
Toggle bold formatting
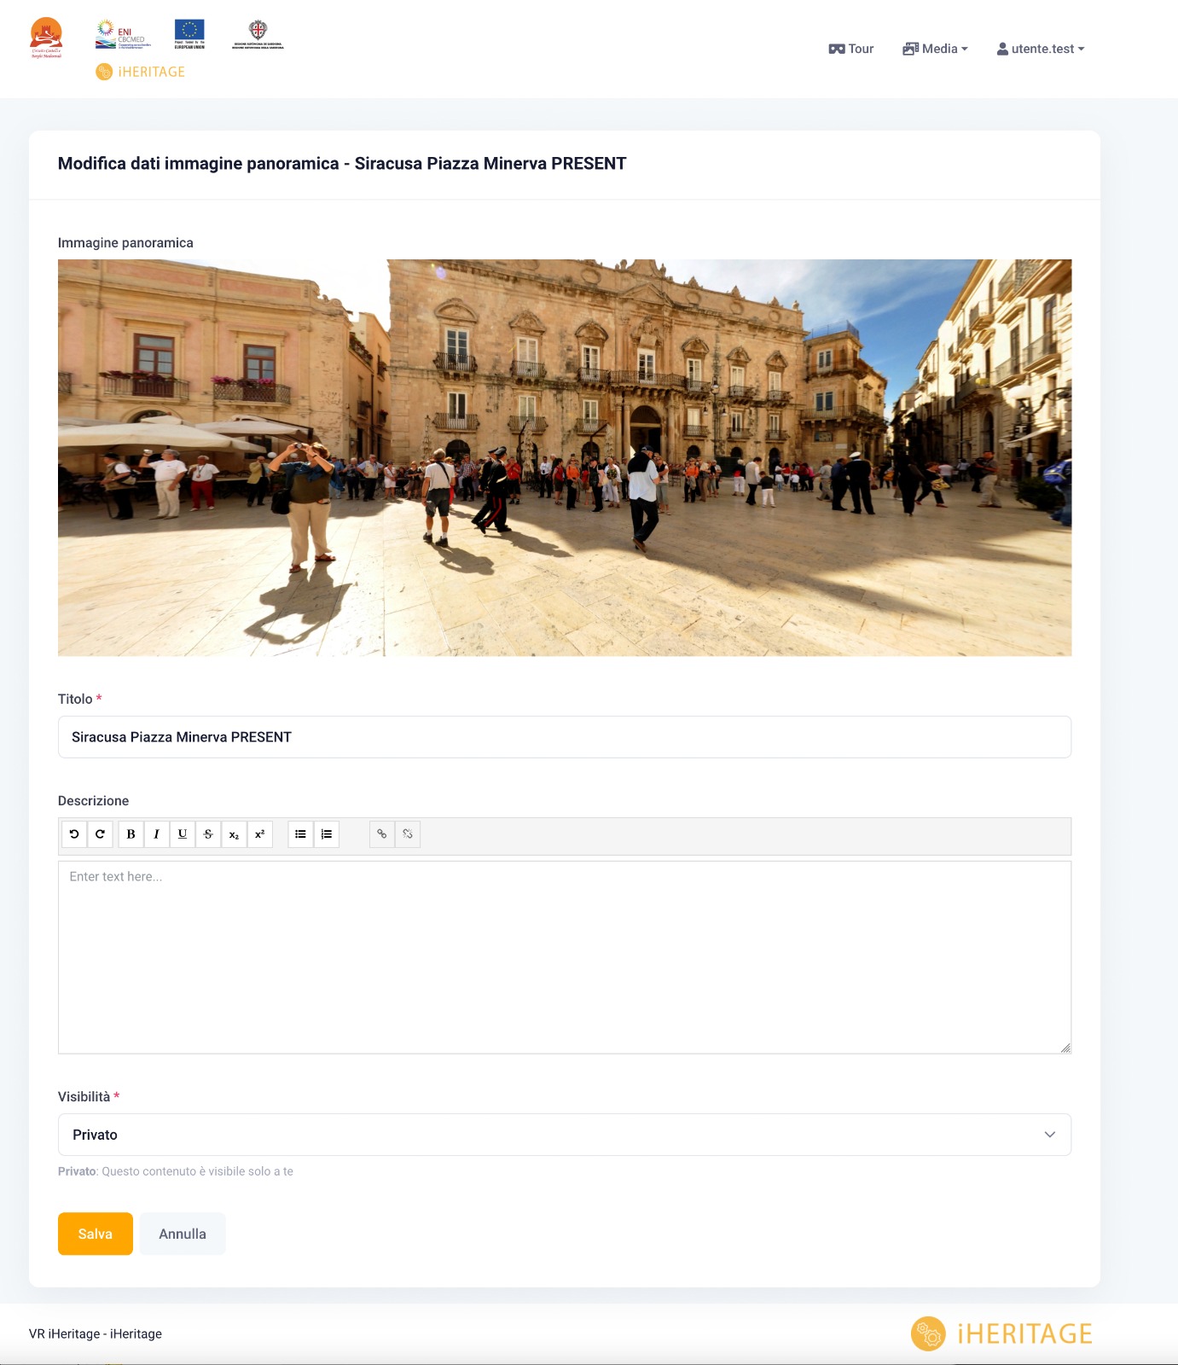[131, 834]
